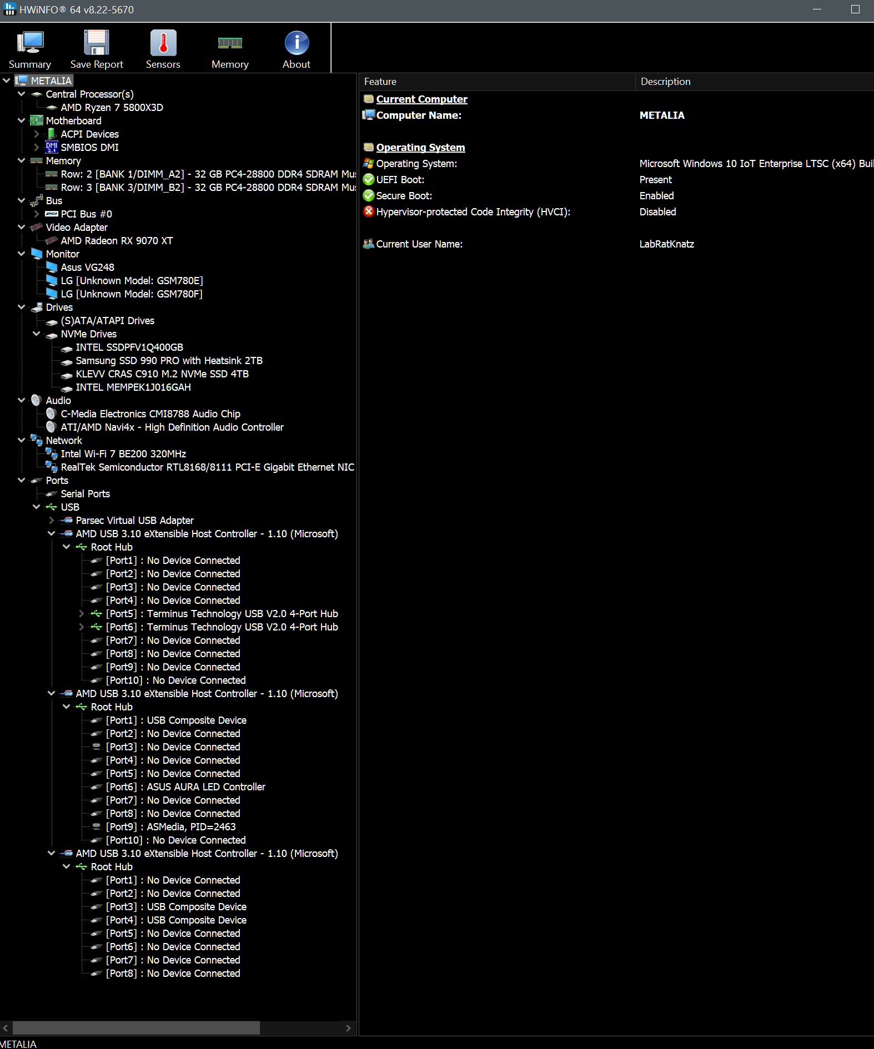Select Serial Ports entry

85,493
